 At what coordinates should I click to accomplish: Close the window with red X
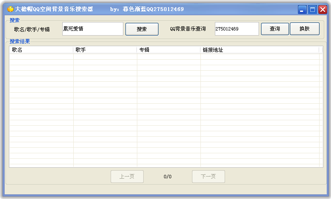tap(323, 9)
